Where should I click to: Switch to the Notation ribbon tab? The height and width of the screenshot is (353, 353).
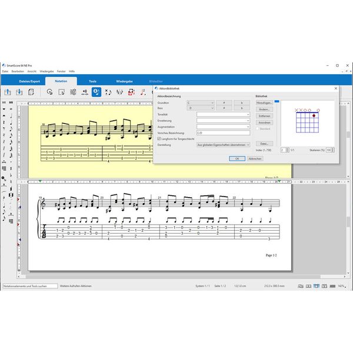pos(61,81)
